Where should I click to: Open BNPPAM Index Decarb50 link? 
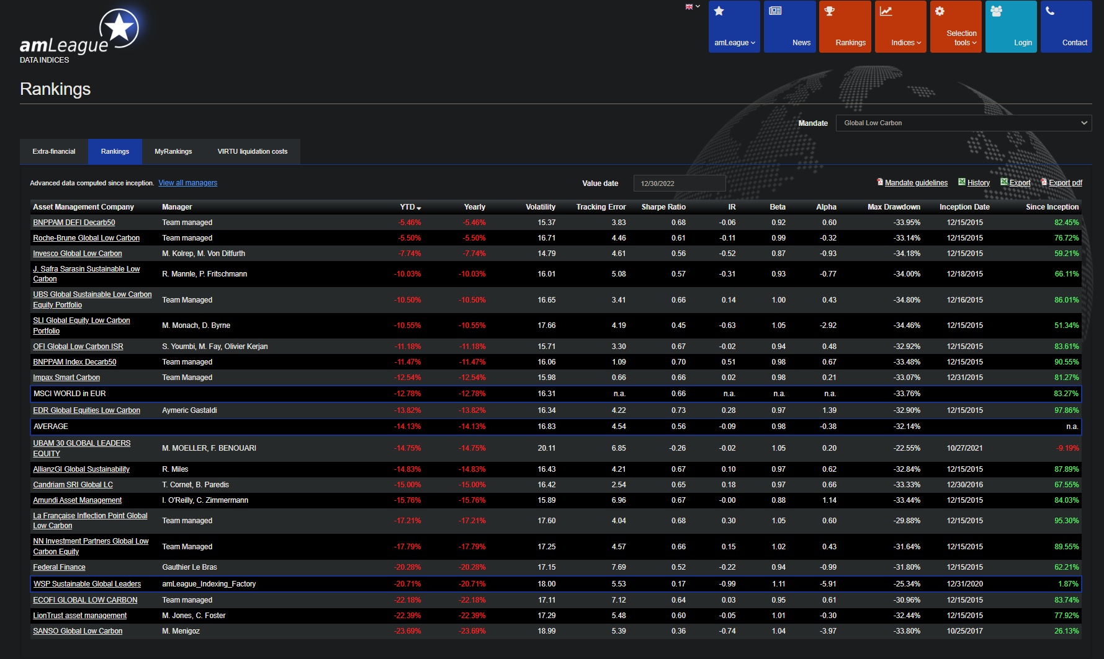[74, 362]
